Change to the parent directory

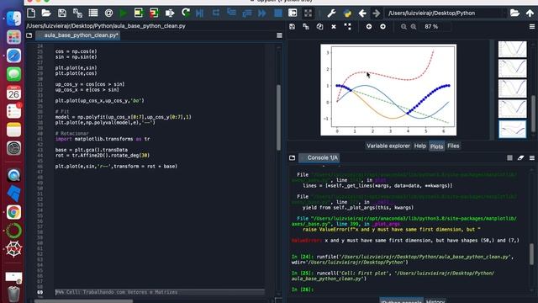(x=530, y=13)
